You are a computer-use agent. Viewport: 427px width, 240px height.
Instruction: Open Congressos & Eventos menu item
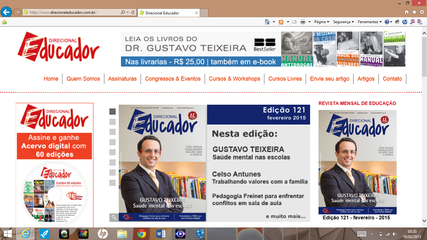[173, 79]
